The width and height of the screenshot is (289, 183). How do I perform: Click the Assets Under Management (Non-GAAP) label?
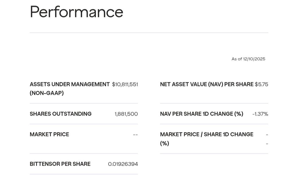point(70,88)
